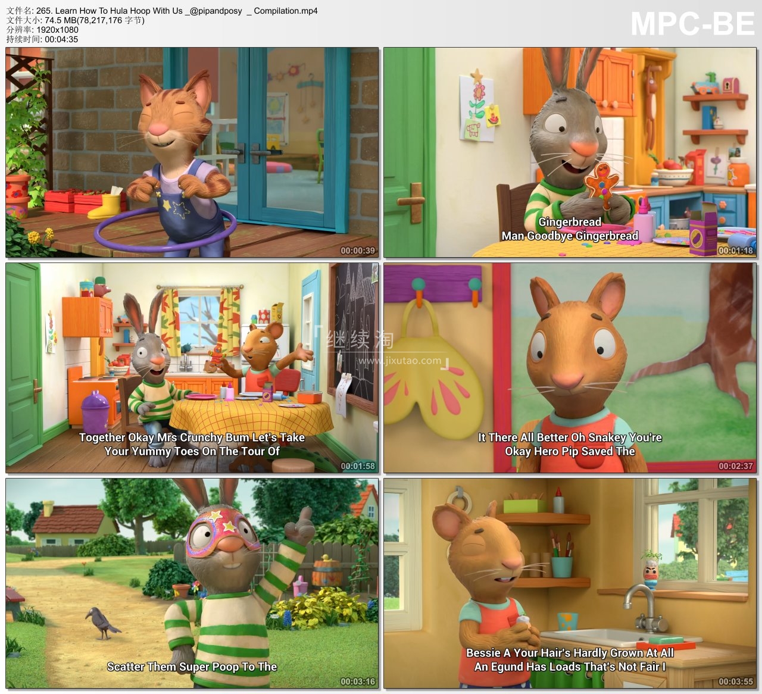Click the MPC-BE logo

[692, 24]
